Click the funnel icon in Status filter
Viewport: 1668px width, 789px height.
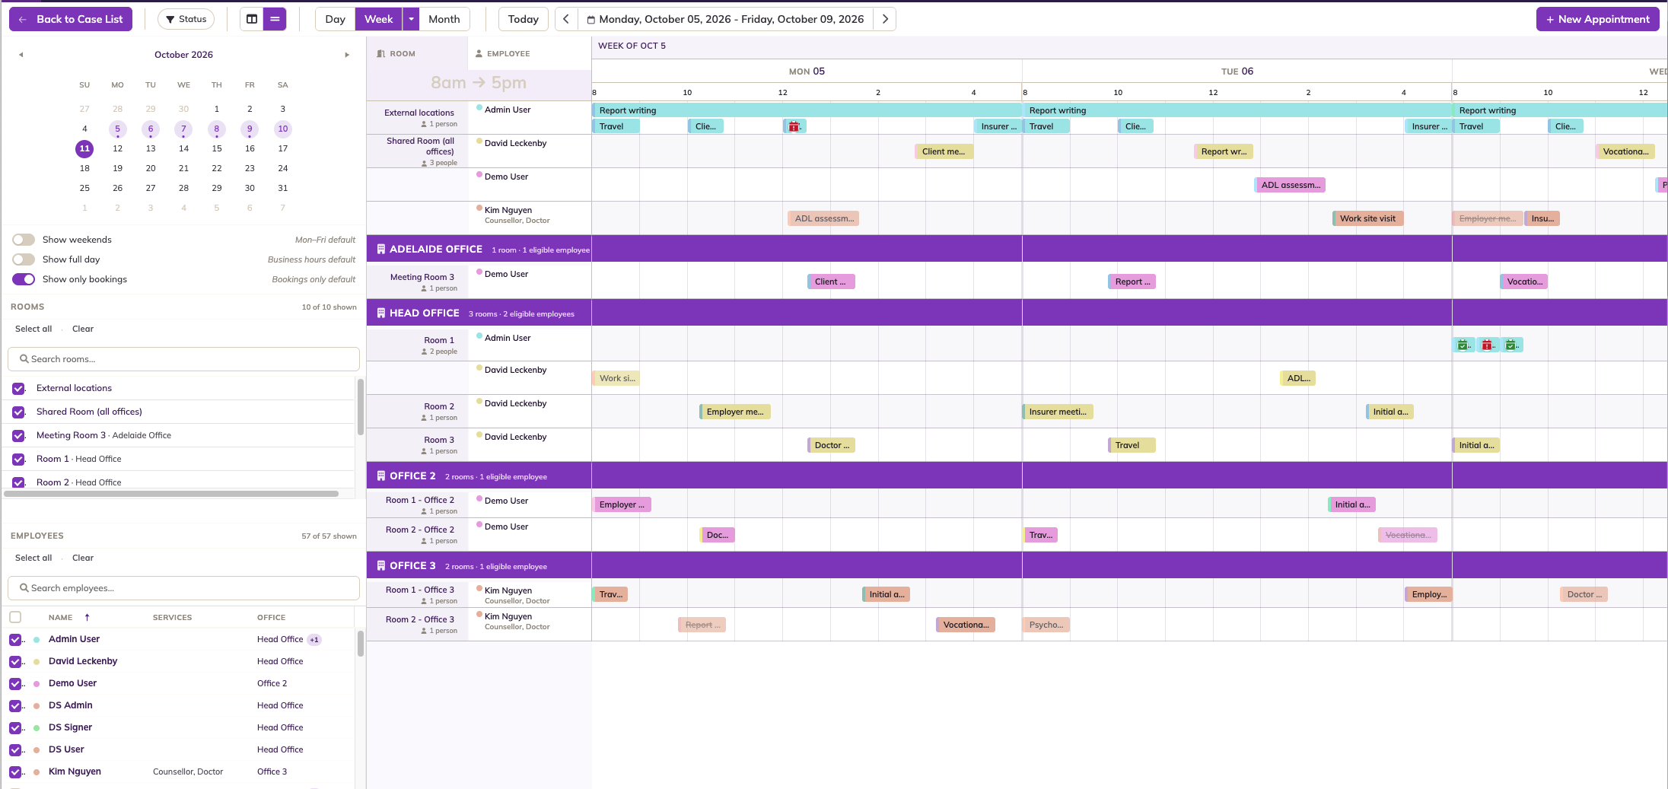pyautogui.click(x=170, y=20)
